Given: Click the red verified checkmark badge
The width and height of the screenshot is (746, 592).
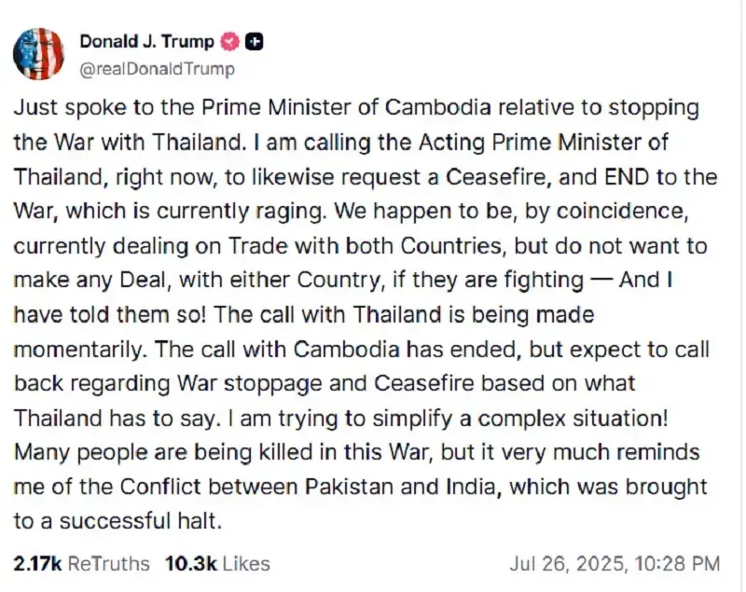Looking at the screenshot, I should [x=229, y=42].
